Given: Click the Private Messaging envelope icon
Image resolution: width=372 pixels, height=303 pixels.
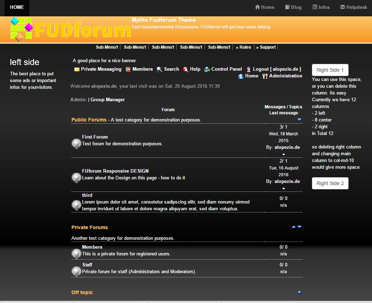Looking at the screenshot, I should tap(77, 70).
